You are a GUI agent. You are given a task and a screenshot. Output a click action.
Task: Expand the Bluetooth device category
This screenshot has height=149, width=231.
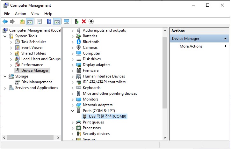coord(73,42)
